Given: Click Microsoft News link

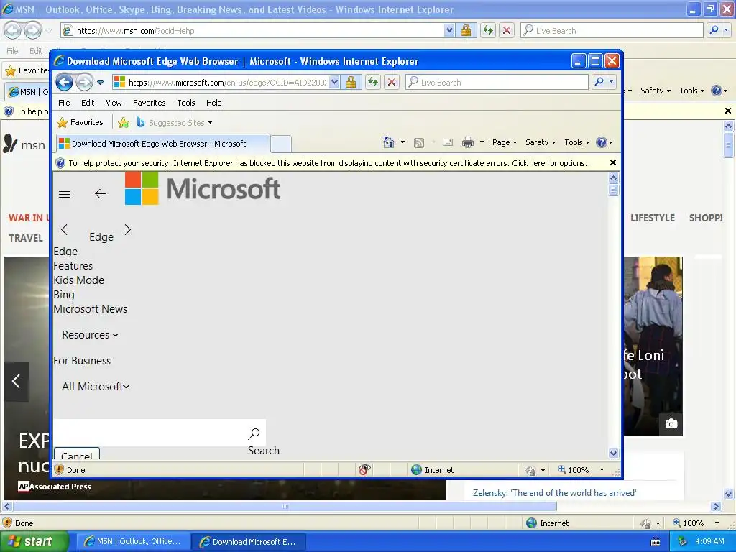Looking at the screenshot, I should [x=90, y=309].
